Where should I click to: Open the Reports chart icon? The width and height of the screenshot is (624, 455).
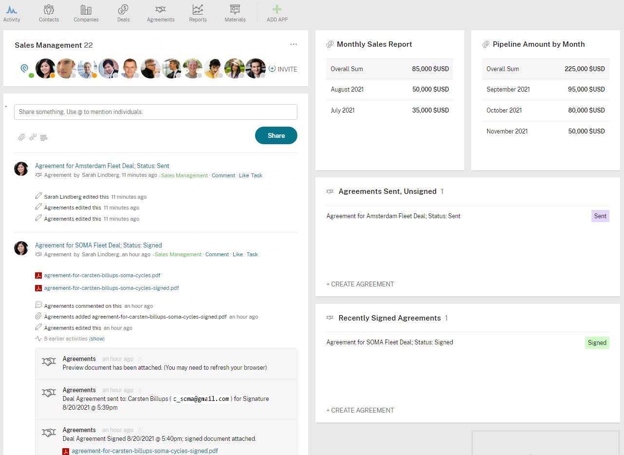click(198, 10)
